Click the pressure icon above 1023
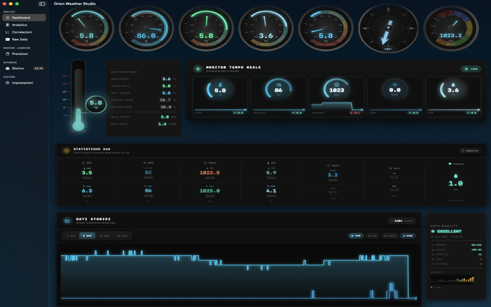This screenshot has width=491, height=307. (336, 85)
